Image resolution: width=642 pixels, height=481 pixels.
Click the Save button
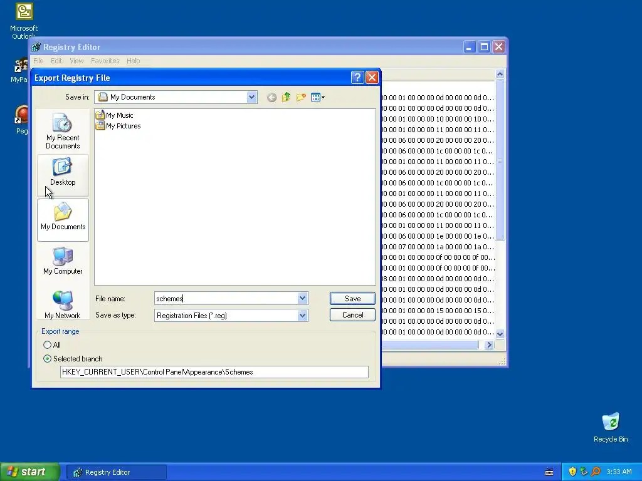pos(352,299)
